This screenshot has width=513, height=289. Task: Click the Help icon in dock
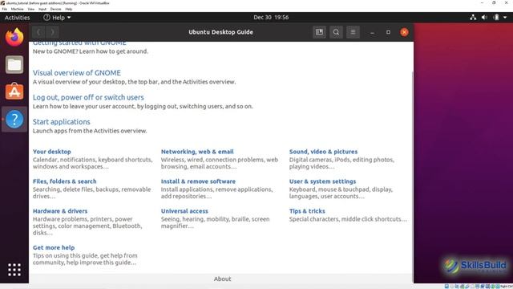pyautogui.click(x=14, y=120)
